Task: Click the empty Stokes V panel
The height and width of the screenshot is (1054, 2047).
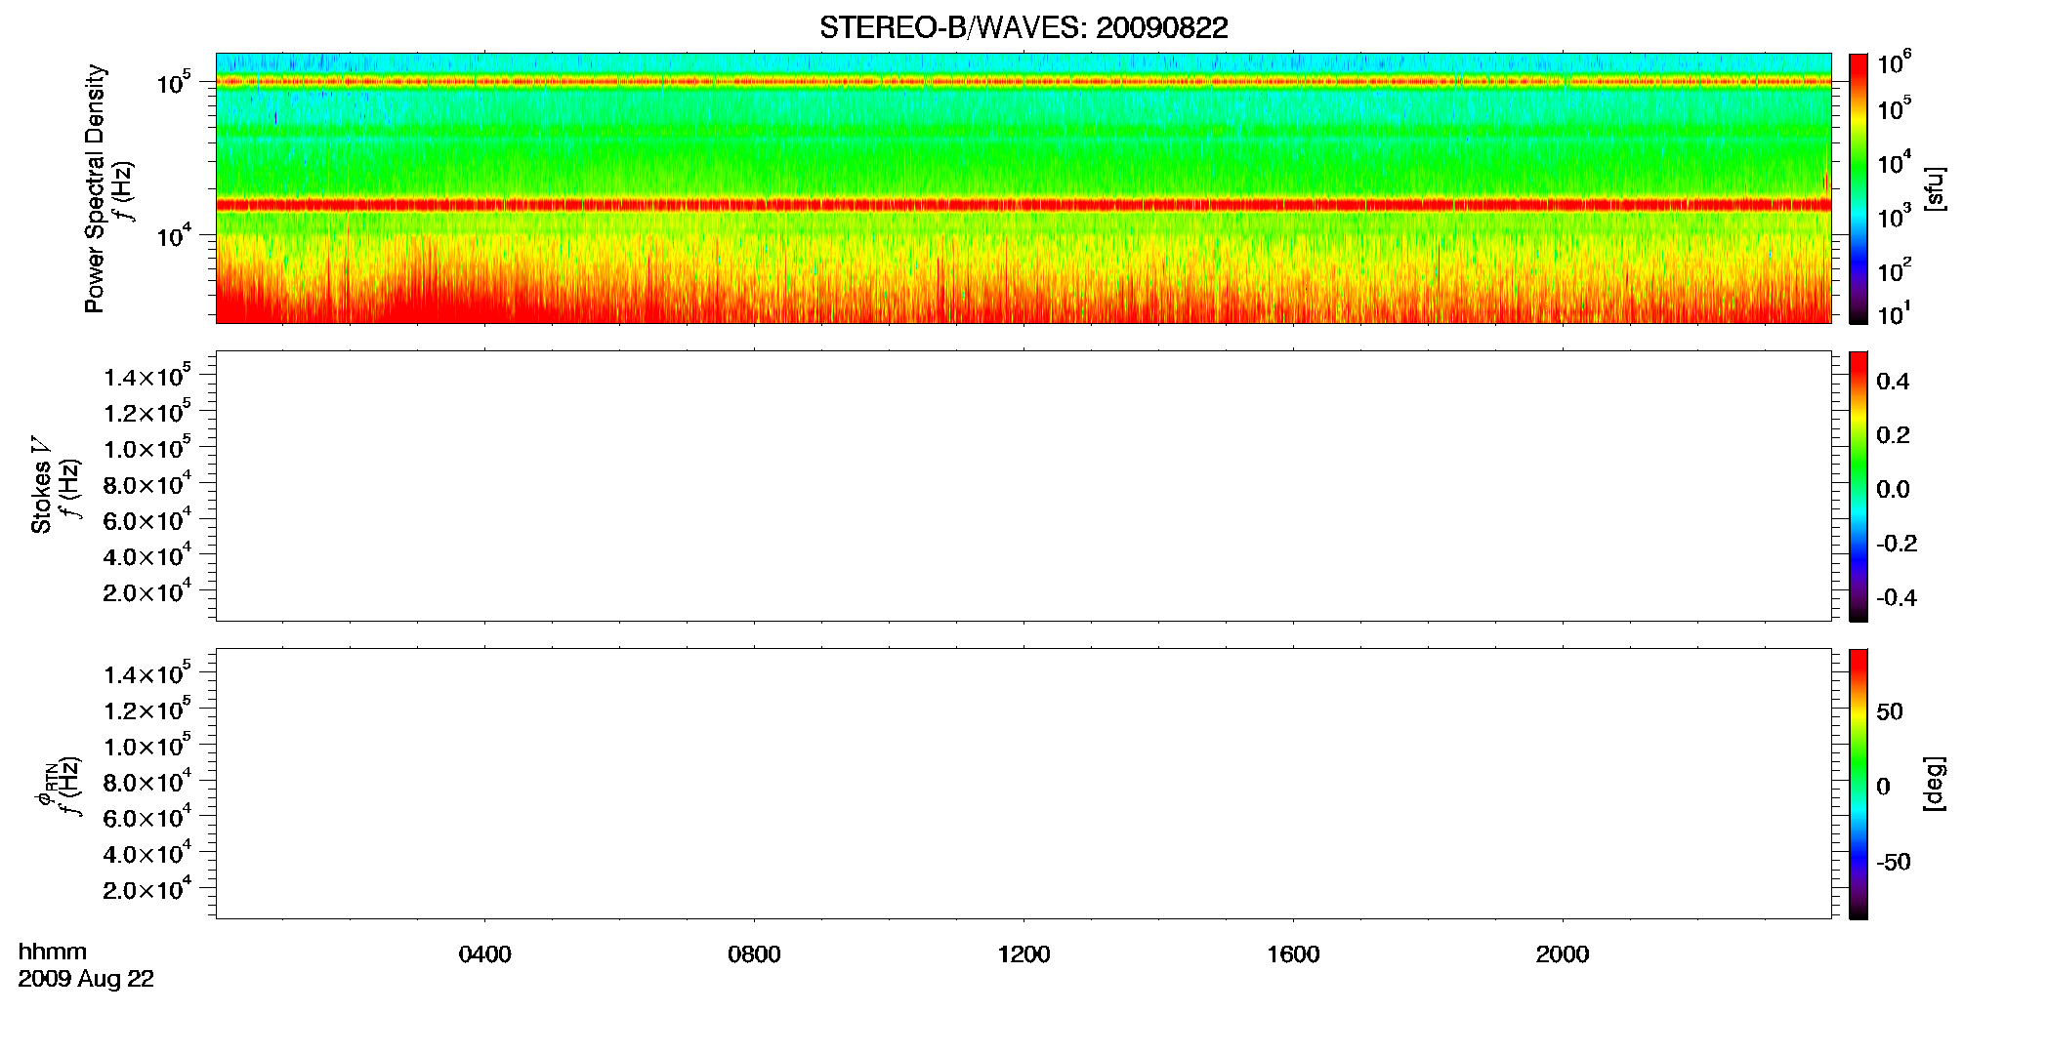Action: click(1023, 486)
